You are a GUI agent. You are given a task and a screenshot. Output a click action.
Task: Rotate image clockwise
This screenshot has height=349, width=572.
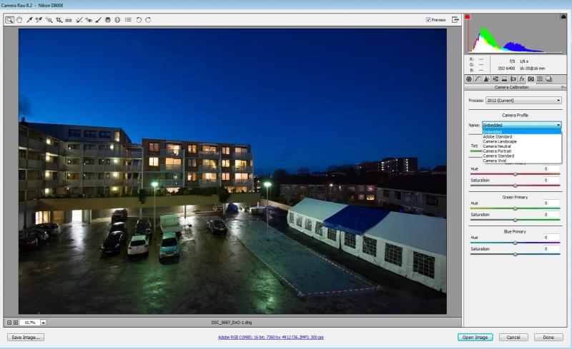coord(148,20)
